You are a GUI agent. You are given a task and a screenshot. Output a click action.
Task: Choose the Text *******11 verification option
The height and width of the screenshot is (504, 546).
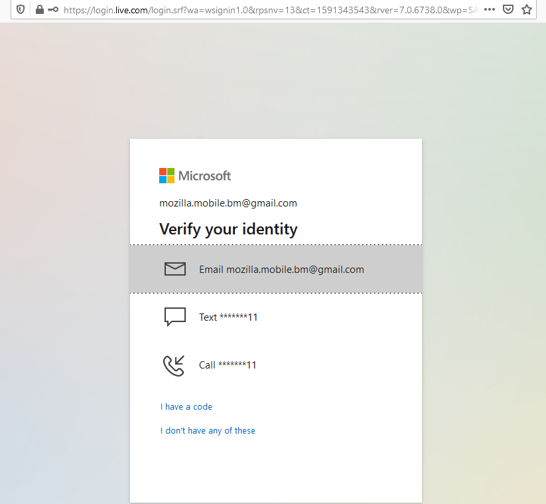pyautogui.click(x=230, y=317)
